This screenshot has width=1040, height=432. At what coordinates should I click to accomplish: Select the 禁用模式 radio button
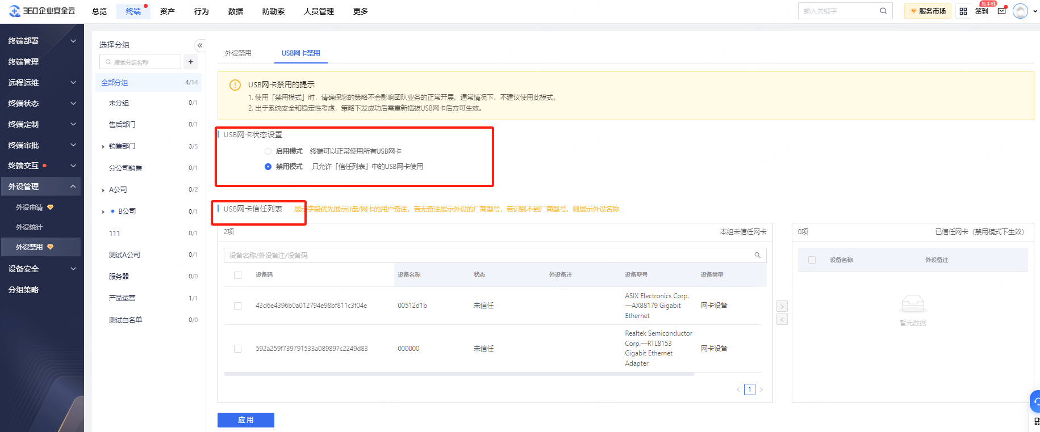tap(268, 167)
